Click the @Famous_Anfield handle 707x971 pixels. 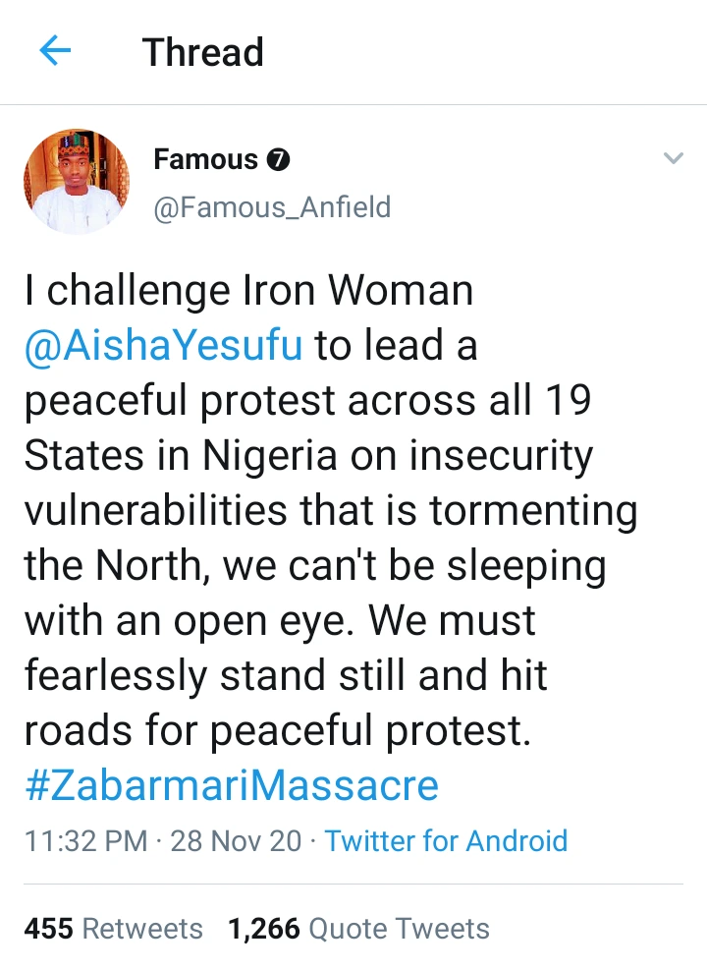(272, 207)
